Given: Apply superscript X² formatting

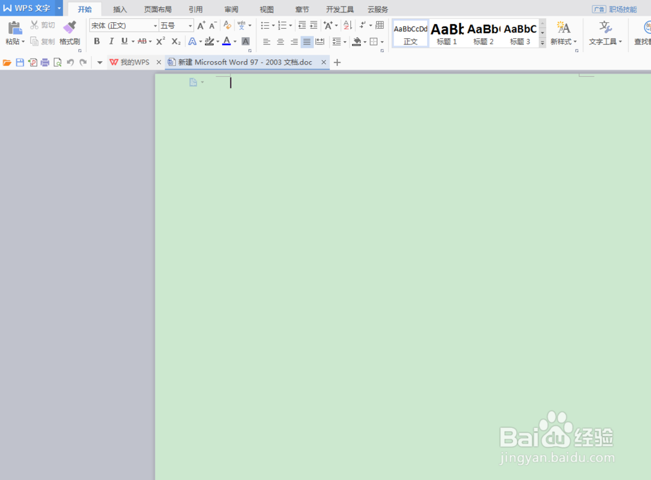Looking at the screenshot, I should click(161, 41).
